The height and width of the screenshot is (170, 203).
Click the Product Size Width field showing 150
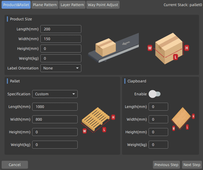(61, 39)
